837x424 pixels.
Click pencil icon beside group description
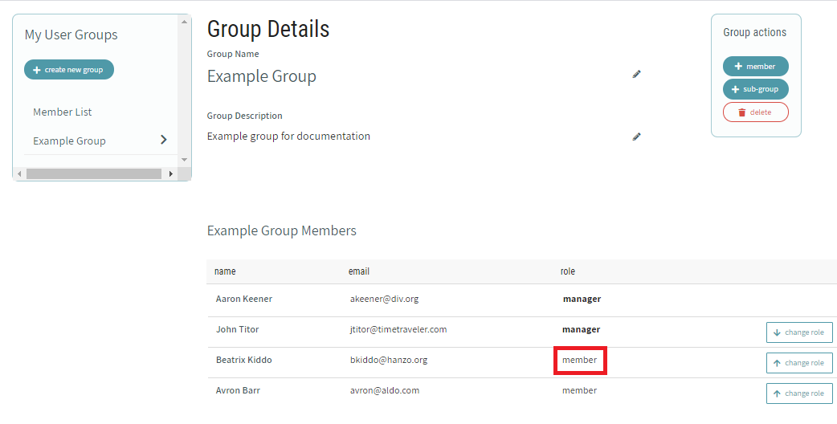tap(636, 137)
